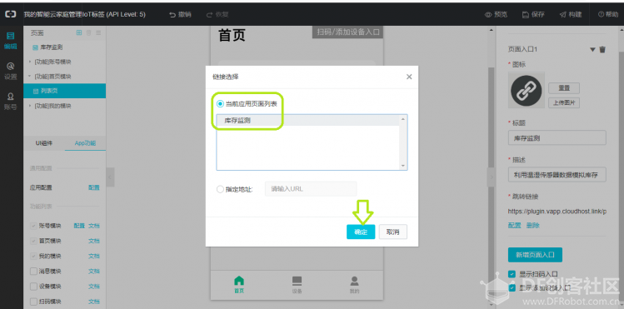Close the 链接选择 dialog with X

coord(409,77)
